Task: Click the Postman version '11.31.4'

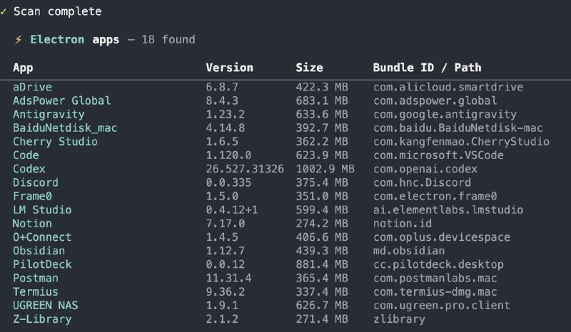Action: (228, 278)
